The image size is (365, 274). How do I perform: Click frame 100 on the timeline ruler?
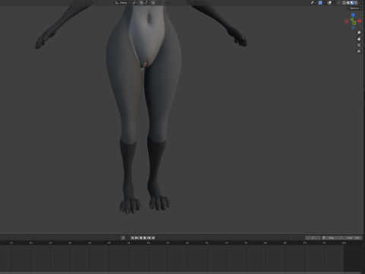tap(344, 243)
